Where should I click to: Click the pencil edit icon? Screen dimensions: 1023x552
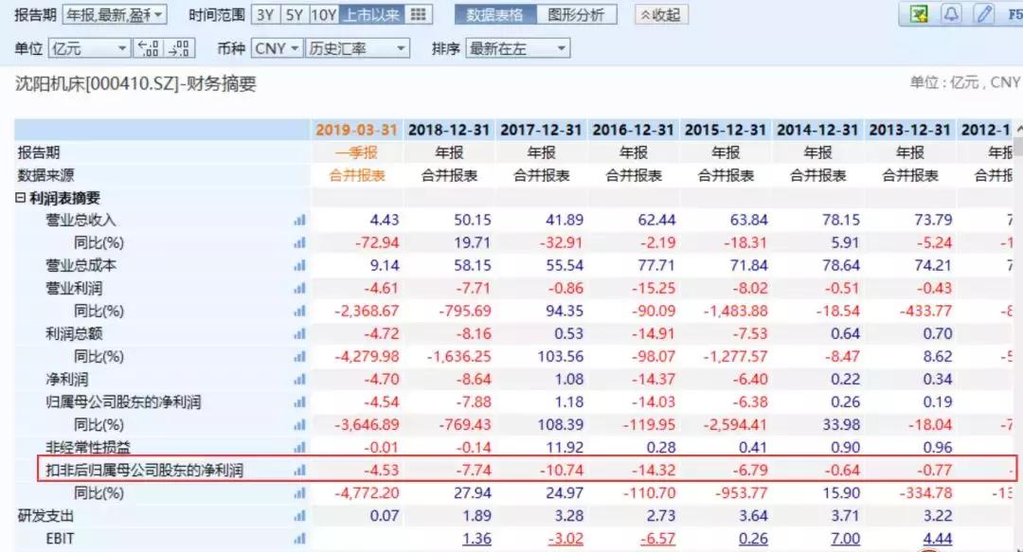pyautogui.click(x=984, y=13)
